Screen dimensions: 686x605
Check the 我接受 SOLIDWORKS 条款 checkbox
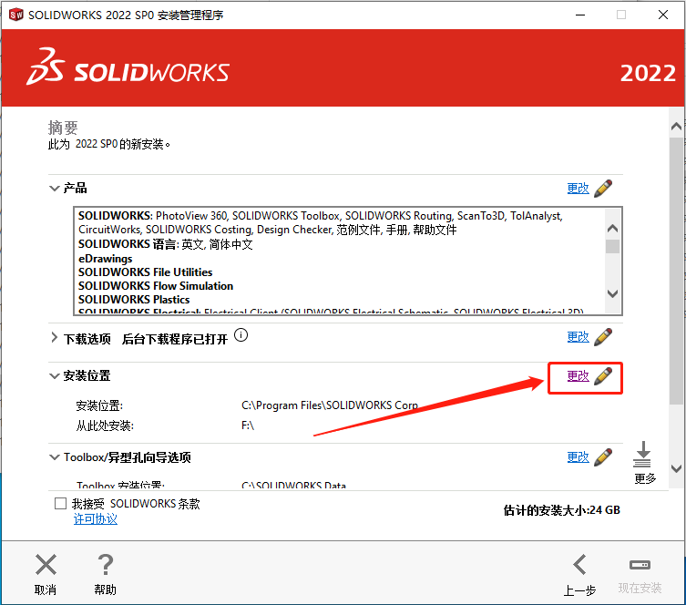[x=60, y=504]
